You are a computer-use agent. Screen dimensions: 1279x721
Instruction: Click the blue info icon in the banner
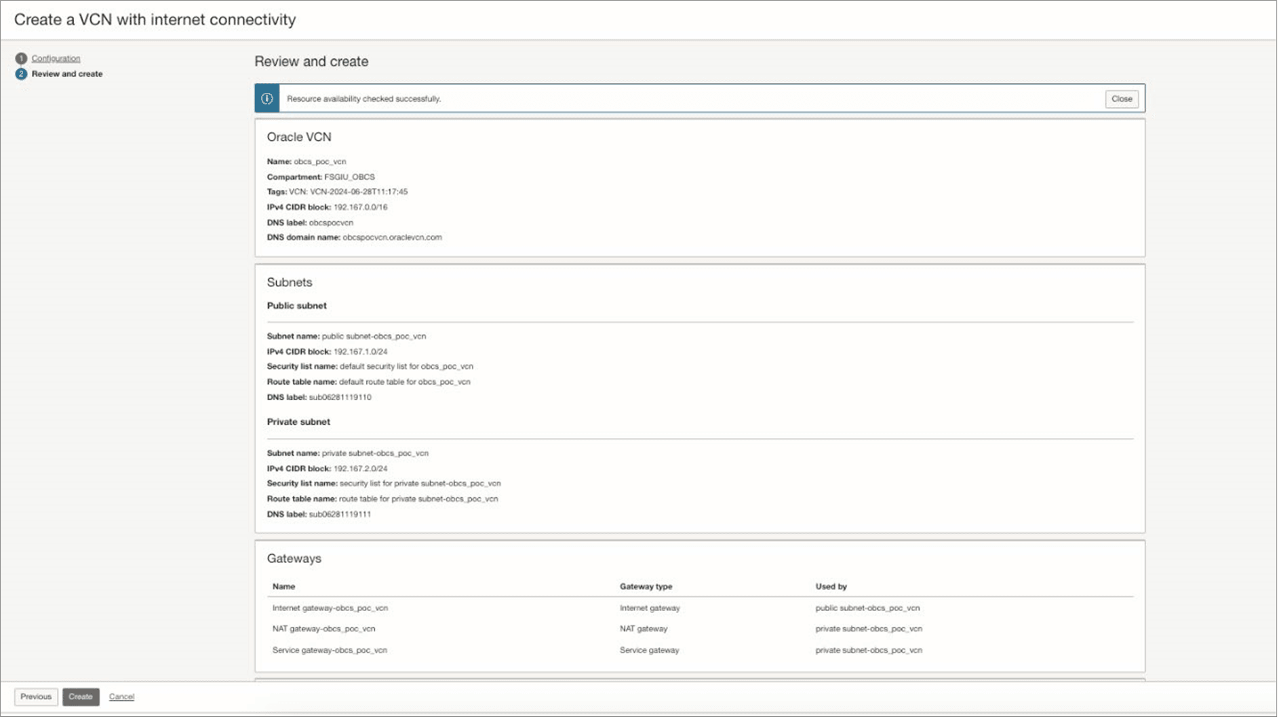click(x=267, y=99)
